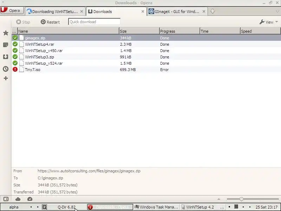The height and width of the screenshot is (211, 281).
Task: Click the gimagex.zip source URL
Action: (89, 171)
